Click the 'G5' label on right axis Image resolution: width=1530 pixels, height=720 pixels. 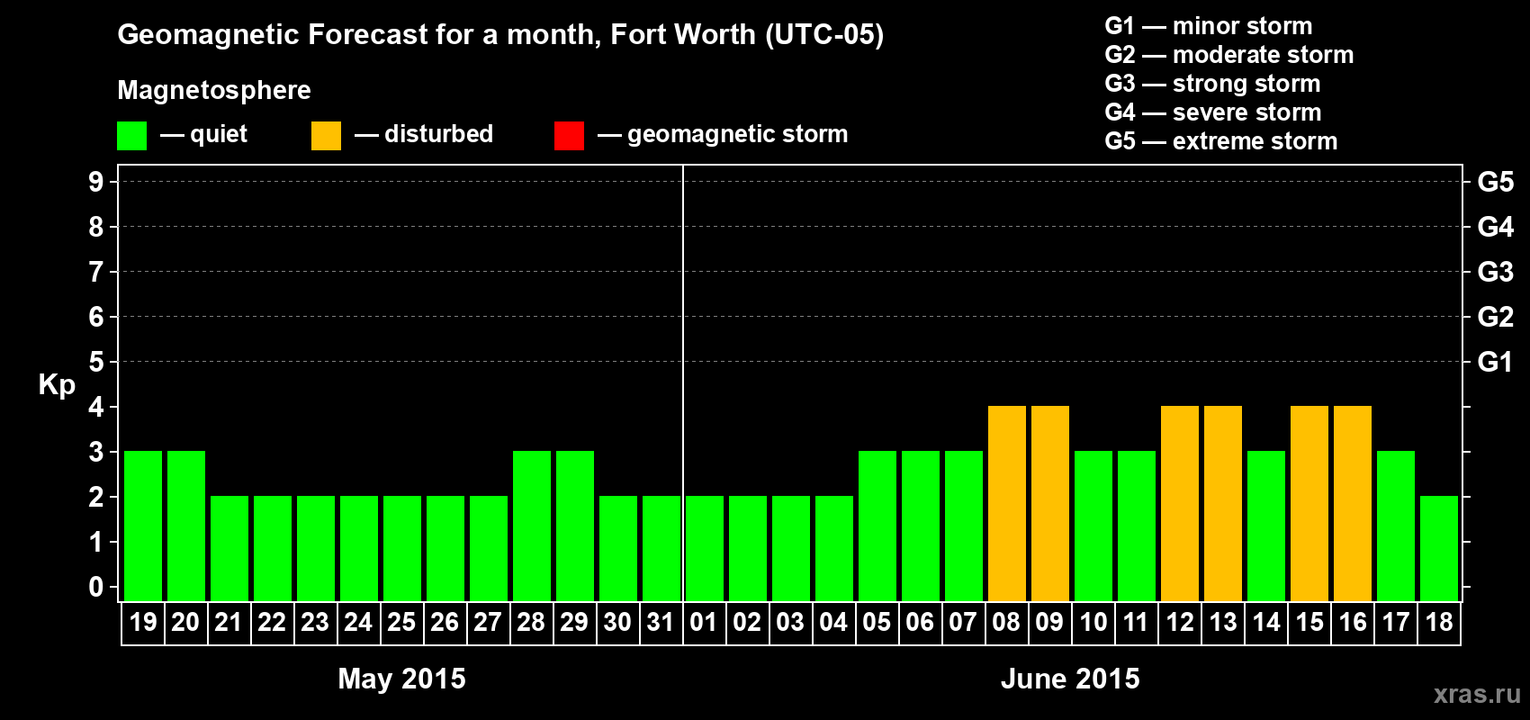(x=1496, y=182)
